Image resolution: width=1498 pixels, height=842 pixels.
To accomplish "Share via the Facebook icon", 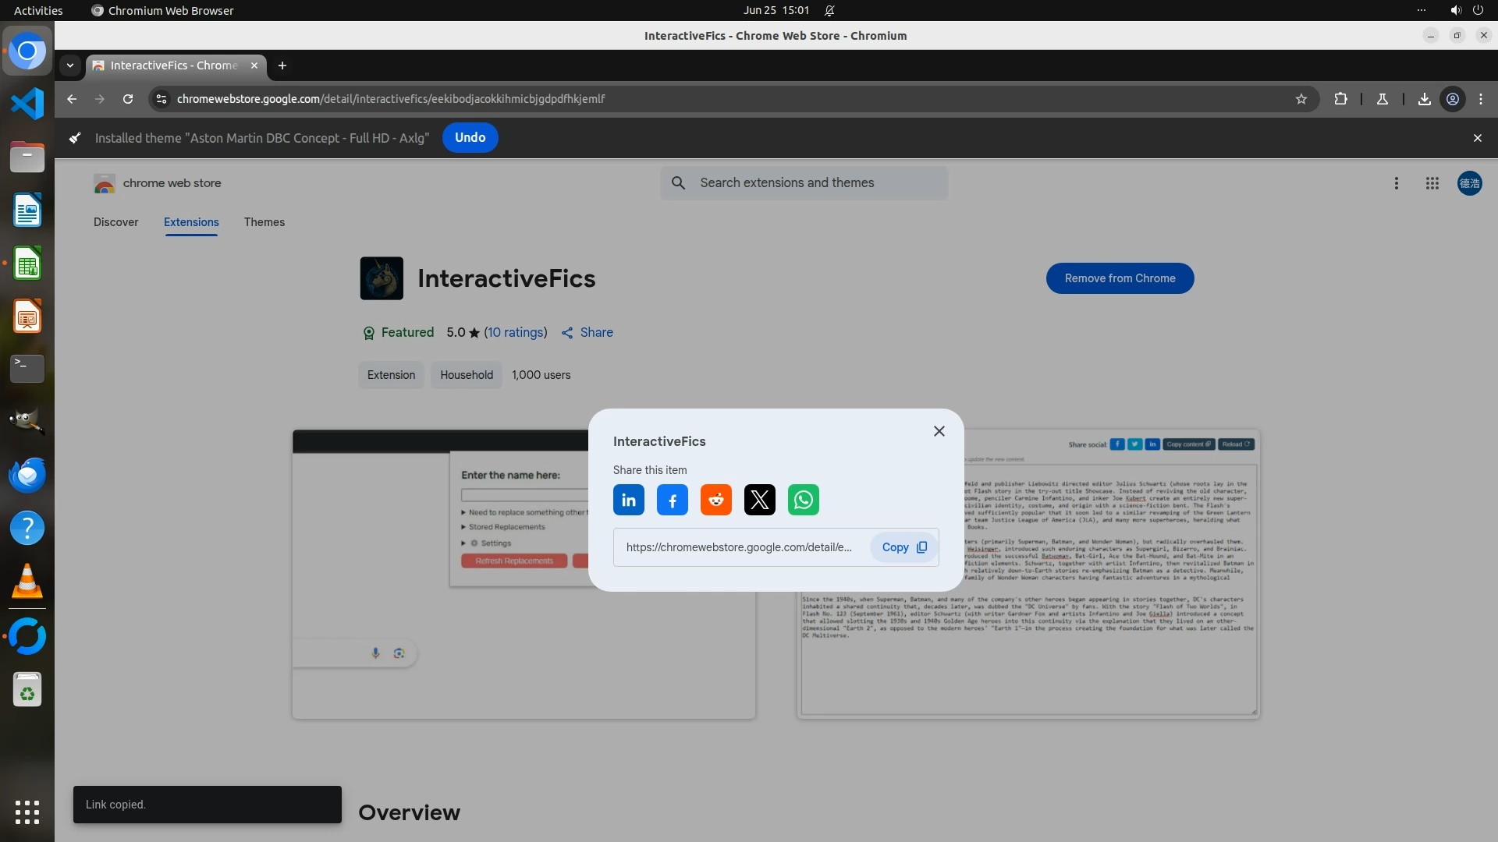I will coord(672,500).
